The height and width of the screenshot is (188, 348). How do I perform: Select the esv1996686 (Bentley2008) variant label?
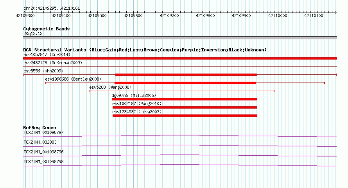click(x=73, y=79)
